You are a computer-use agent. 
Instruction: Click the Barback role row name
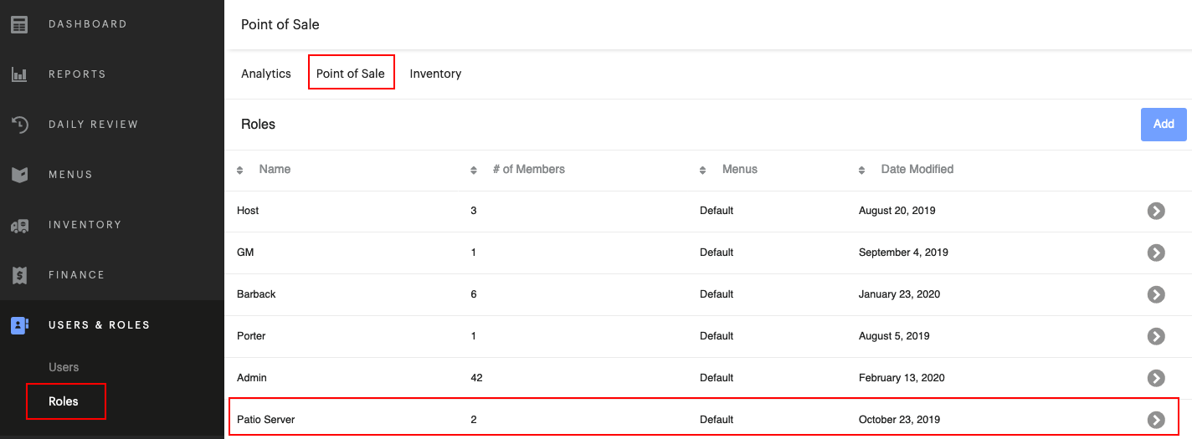(256, 294)
